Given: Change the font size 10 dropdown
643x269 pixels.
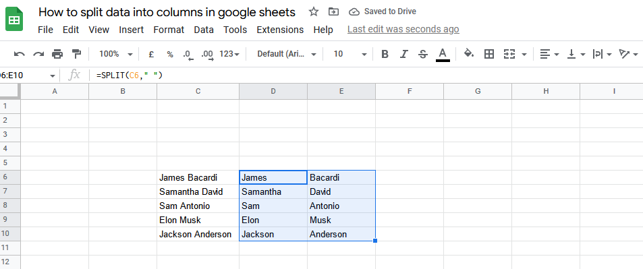Looking at the screenshot, I should [350, 54].
